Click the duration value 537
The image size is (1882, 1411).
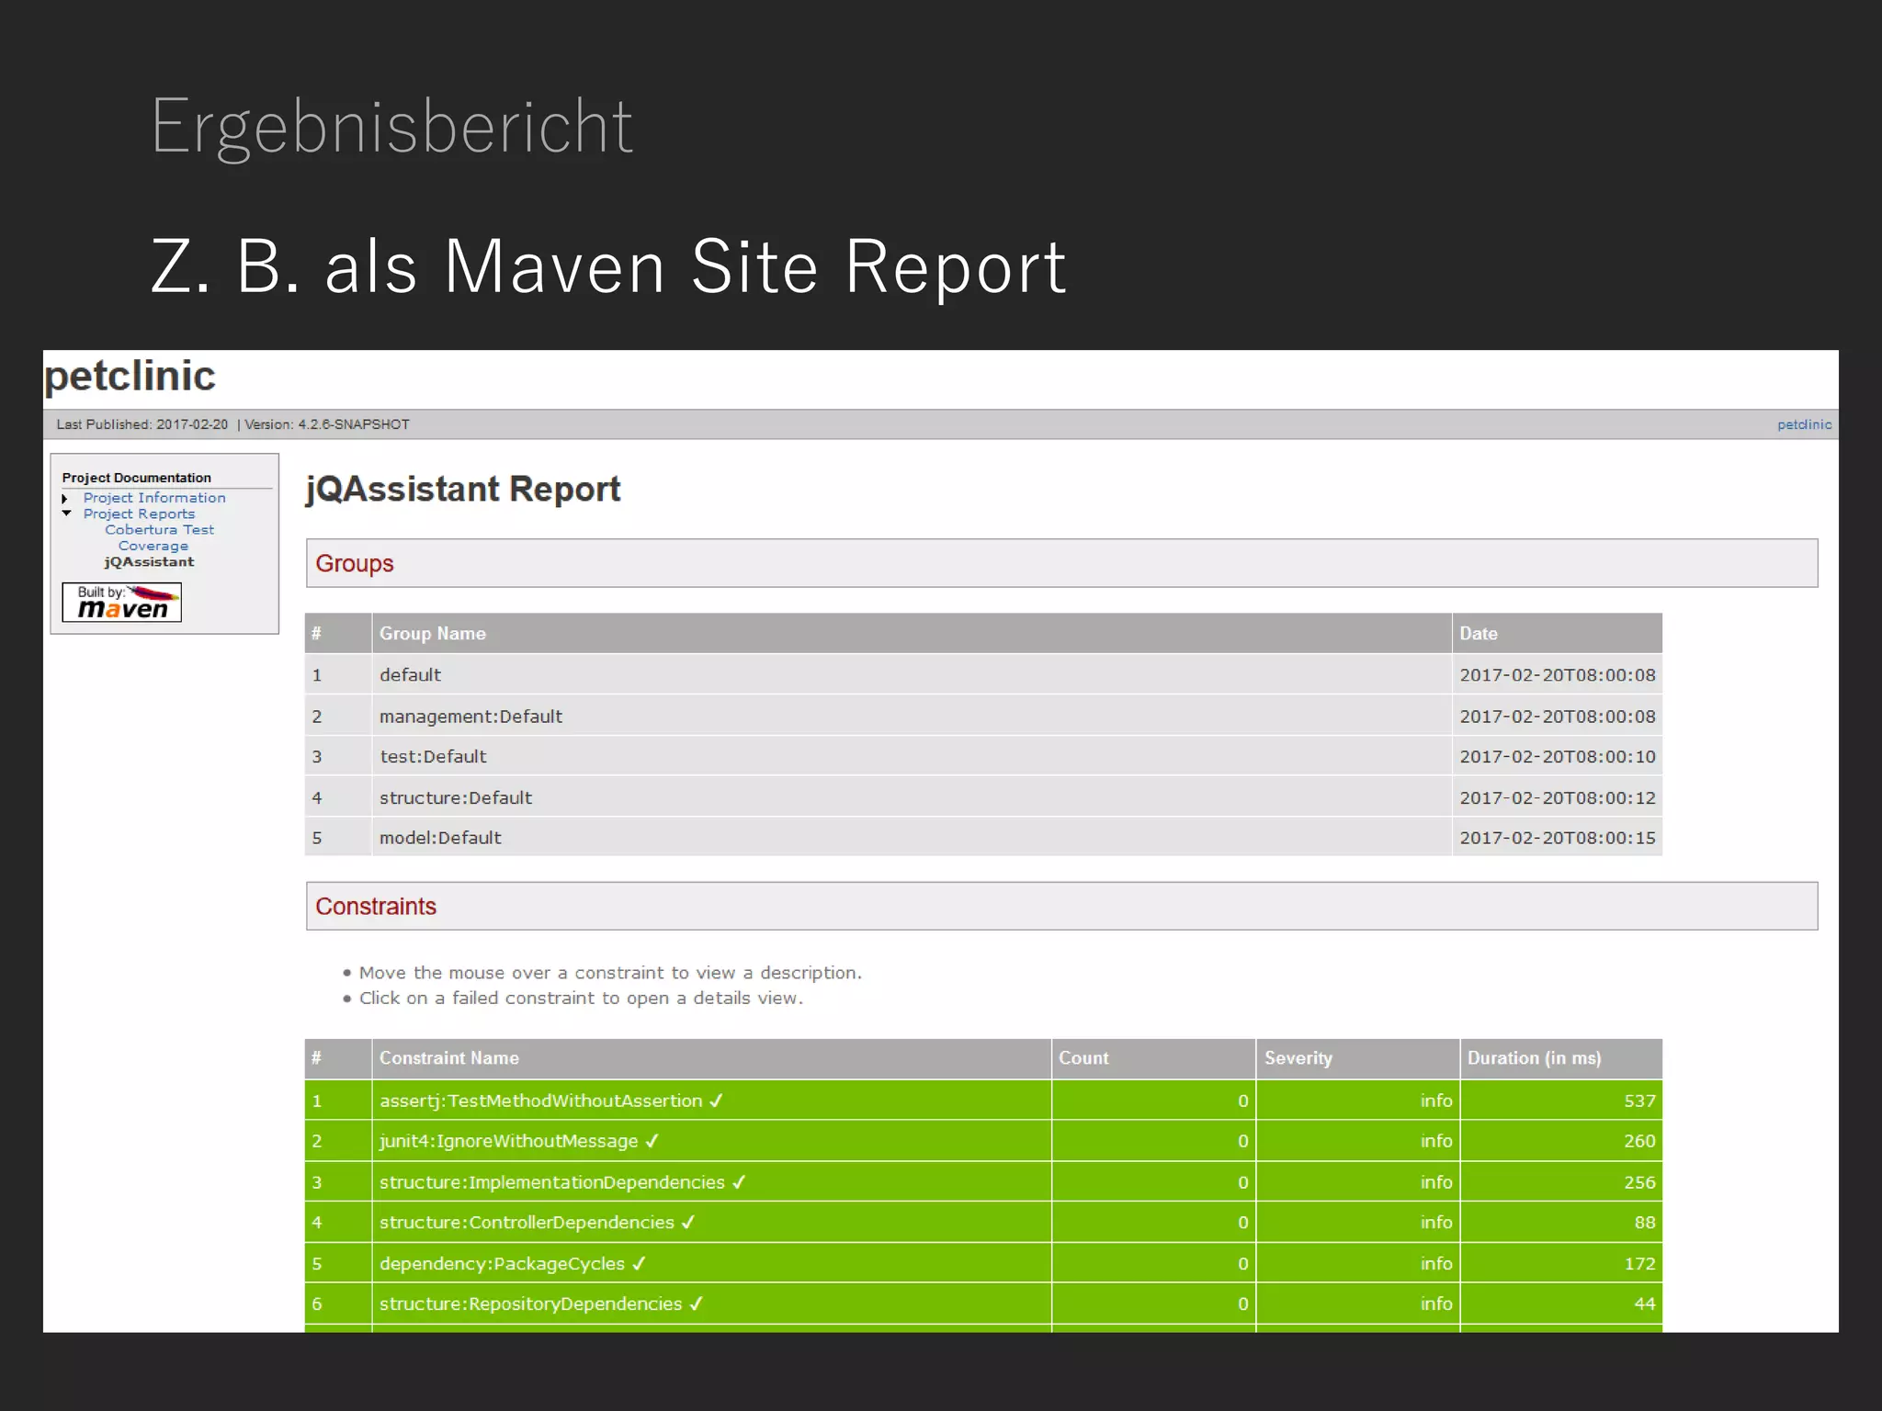coord(1639,1101)
